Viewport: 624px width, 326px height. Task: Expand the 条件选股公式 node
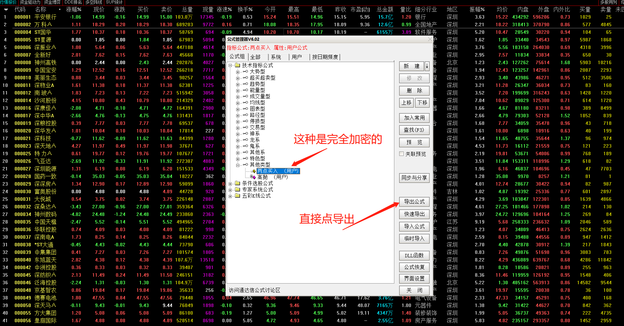pos(230,184)
